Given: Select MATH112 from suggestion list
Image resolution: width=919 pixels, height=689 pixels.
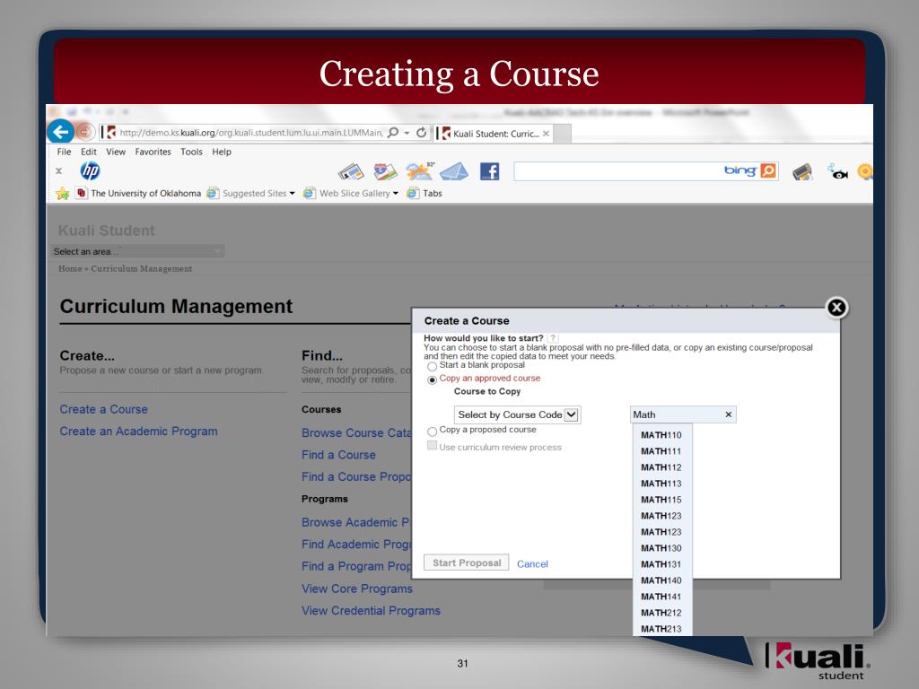Looking at the screenshot, I should (x=661, y=467).
